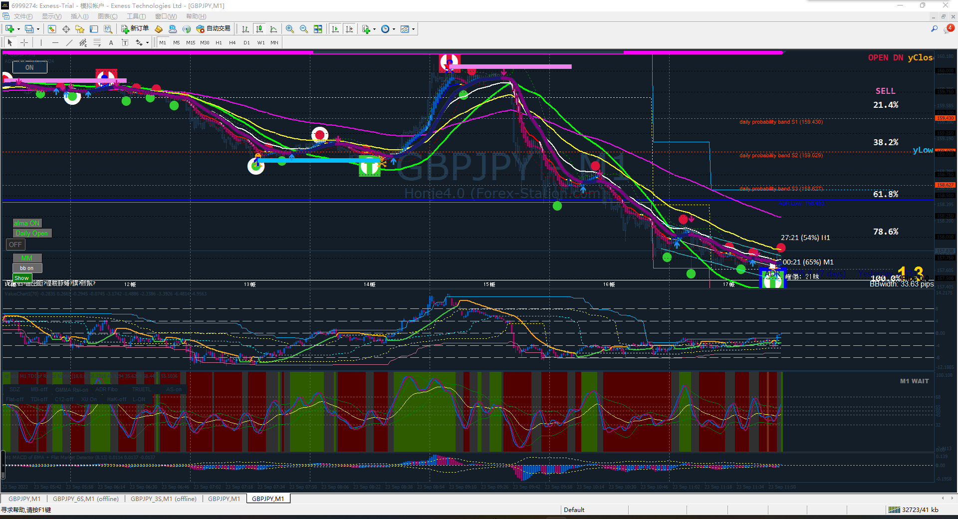Viewport: 958px width, 519px height.
Task: Open New Order (新订单) window
Action: pyautogui.click(x=135, y=29)
